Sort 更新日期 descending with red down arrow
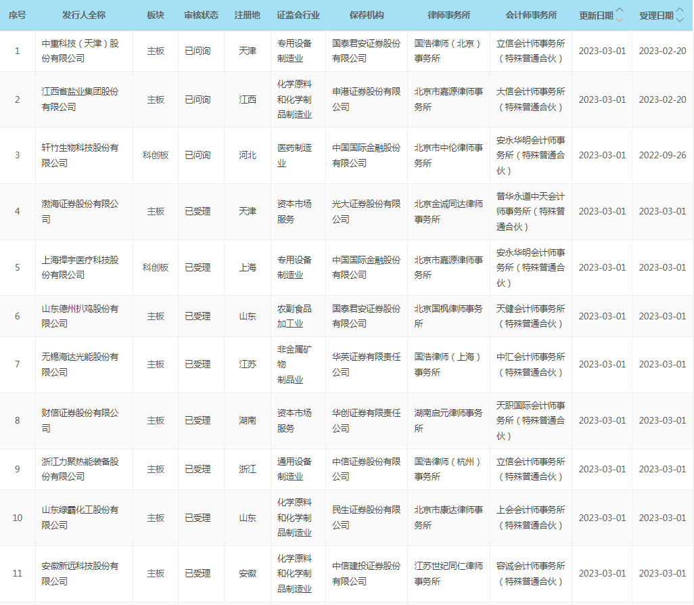The image size is (694, 605). (x=620, y=20)
